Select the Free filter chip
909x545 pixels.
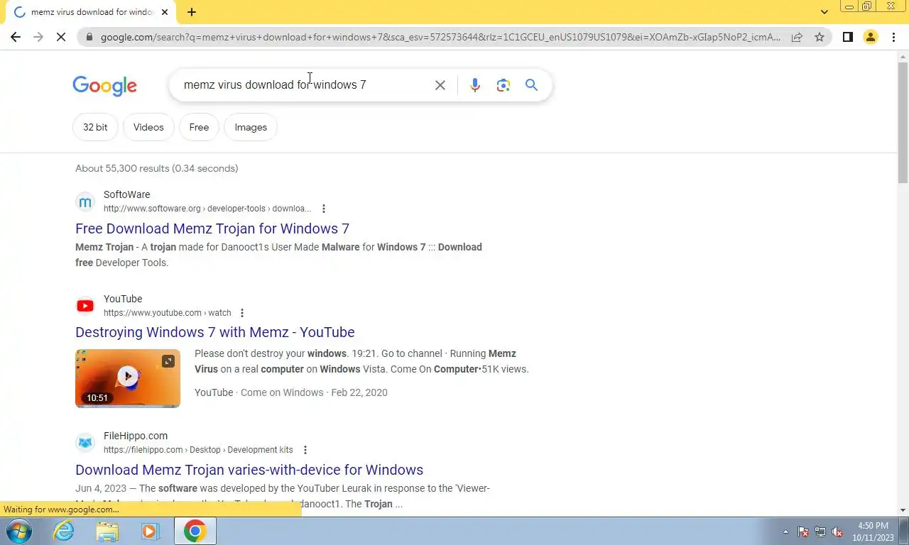pos(199,127)
